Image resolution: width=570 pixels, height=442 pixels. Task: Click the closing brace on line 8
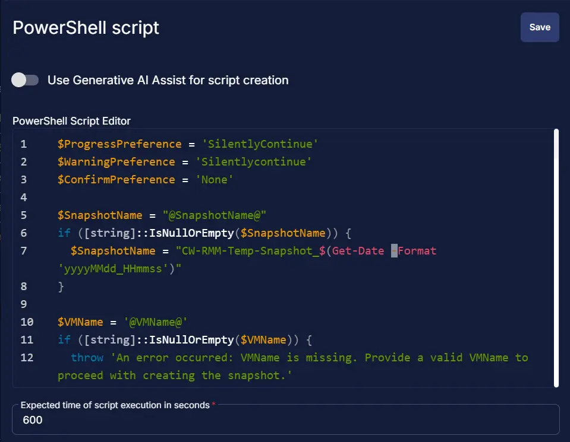[61, 287]
